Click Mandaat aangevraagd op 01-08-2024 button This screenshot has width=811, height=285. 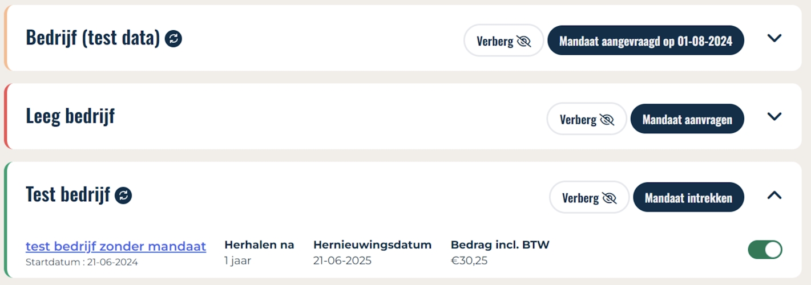[x=645, y=40]
